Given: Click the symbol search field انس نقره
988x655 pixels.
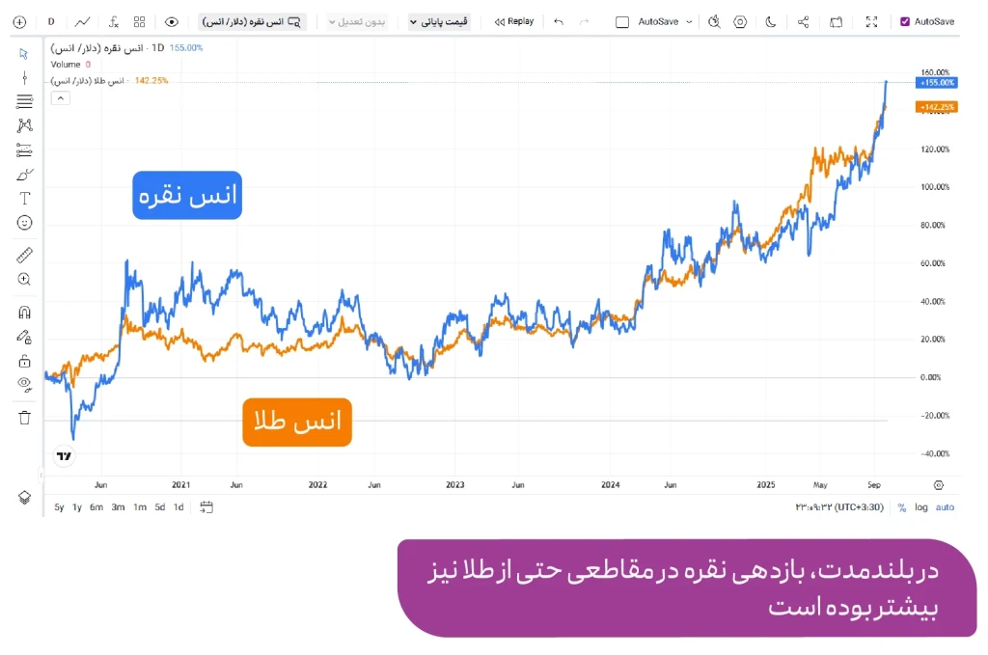Looking at the screenshot, I should point(252,21).
